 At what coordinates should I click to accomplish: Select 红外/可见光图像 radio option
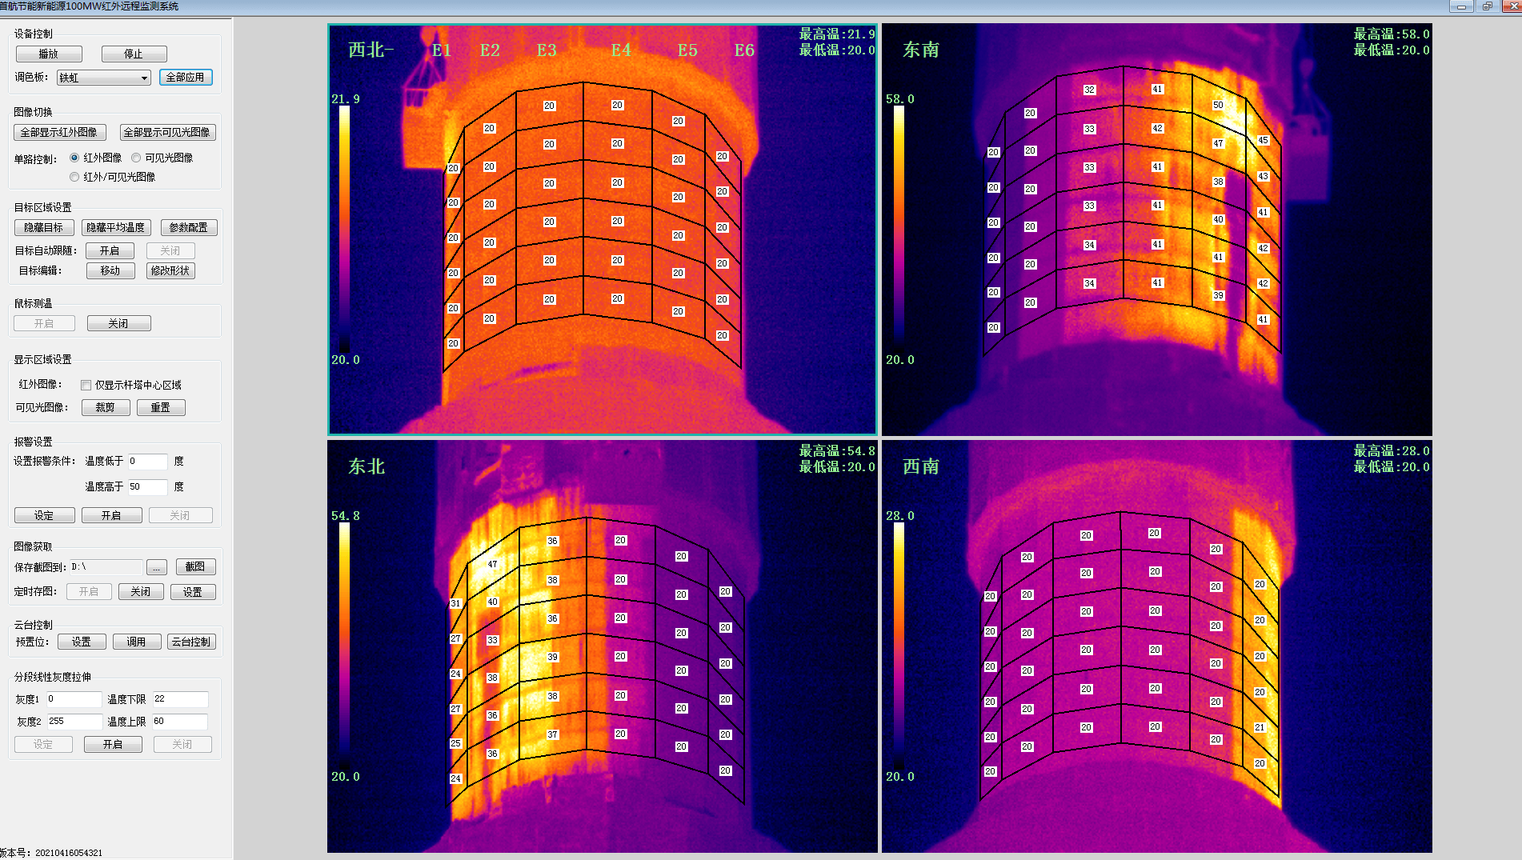click(x=74, y=177)
